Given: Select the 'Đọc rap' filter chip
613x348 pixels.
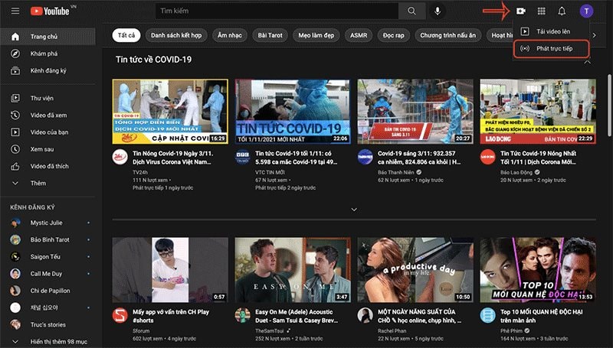Looking at the screenshot, I should 394,35.
